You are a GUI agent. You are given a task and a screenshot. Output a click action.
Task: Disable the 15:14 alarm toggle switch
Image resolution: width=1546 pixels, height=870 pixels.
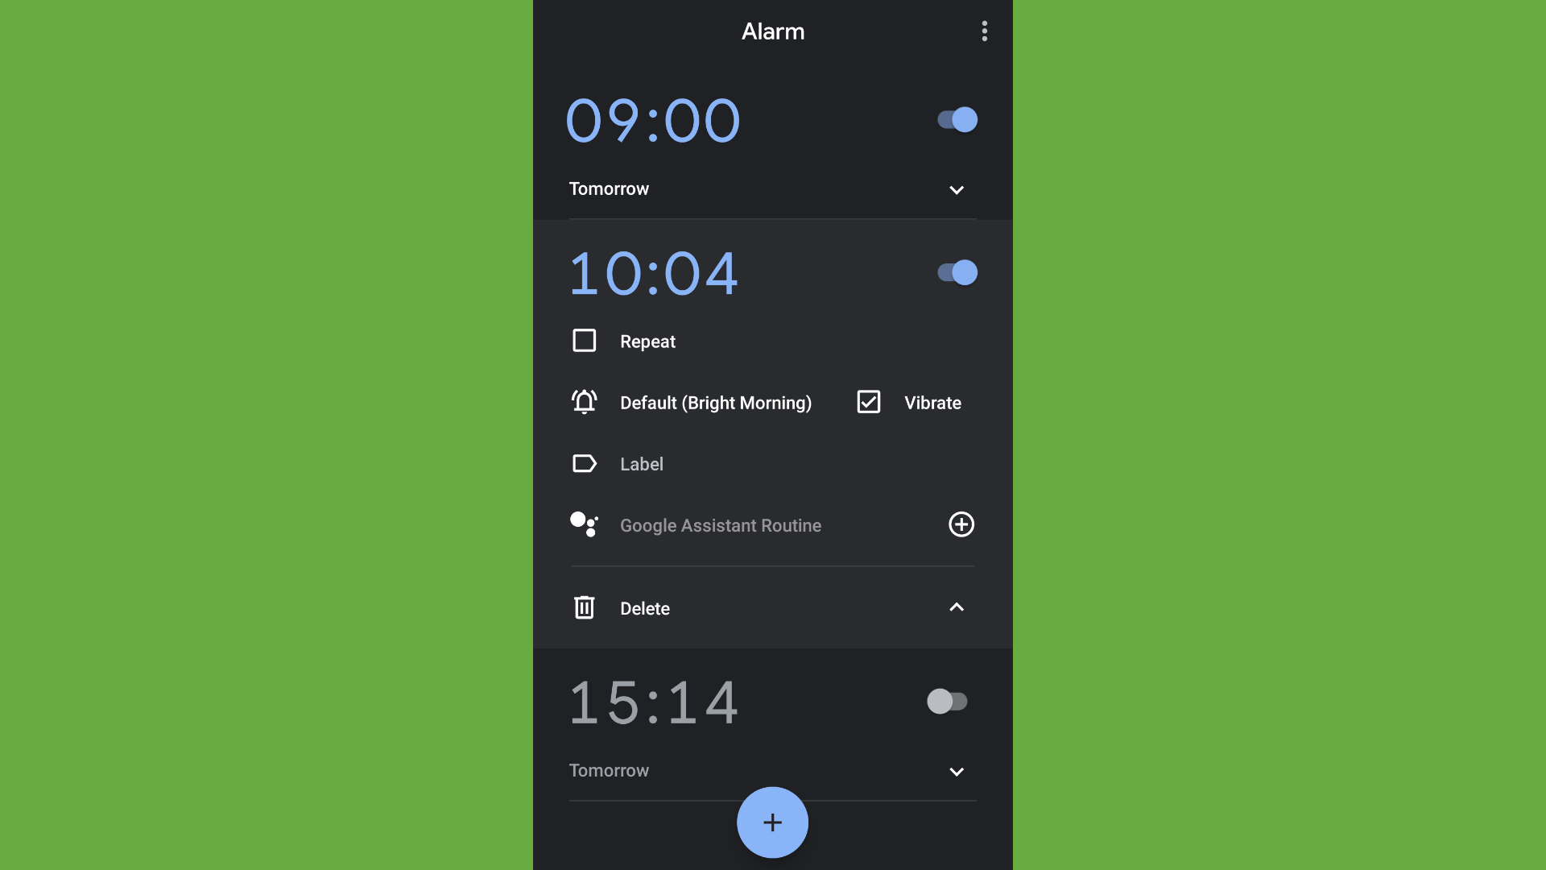point(947,701)
